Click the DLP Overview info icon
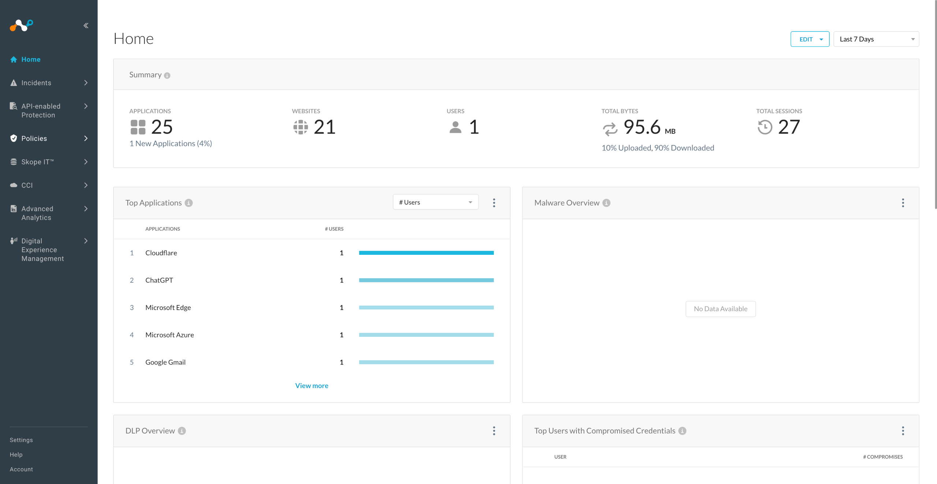Viewport: 937px width, 484px height. (x=182, y=431)
